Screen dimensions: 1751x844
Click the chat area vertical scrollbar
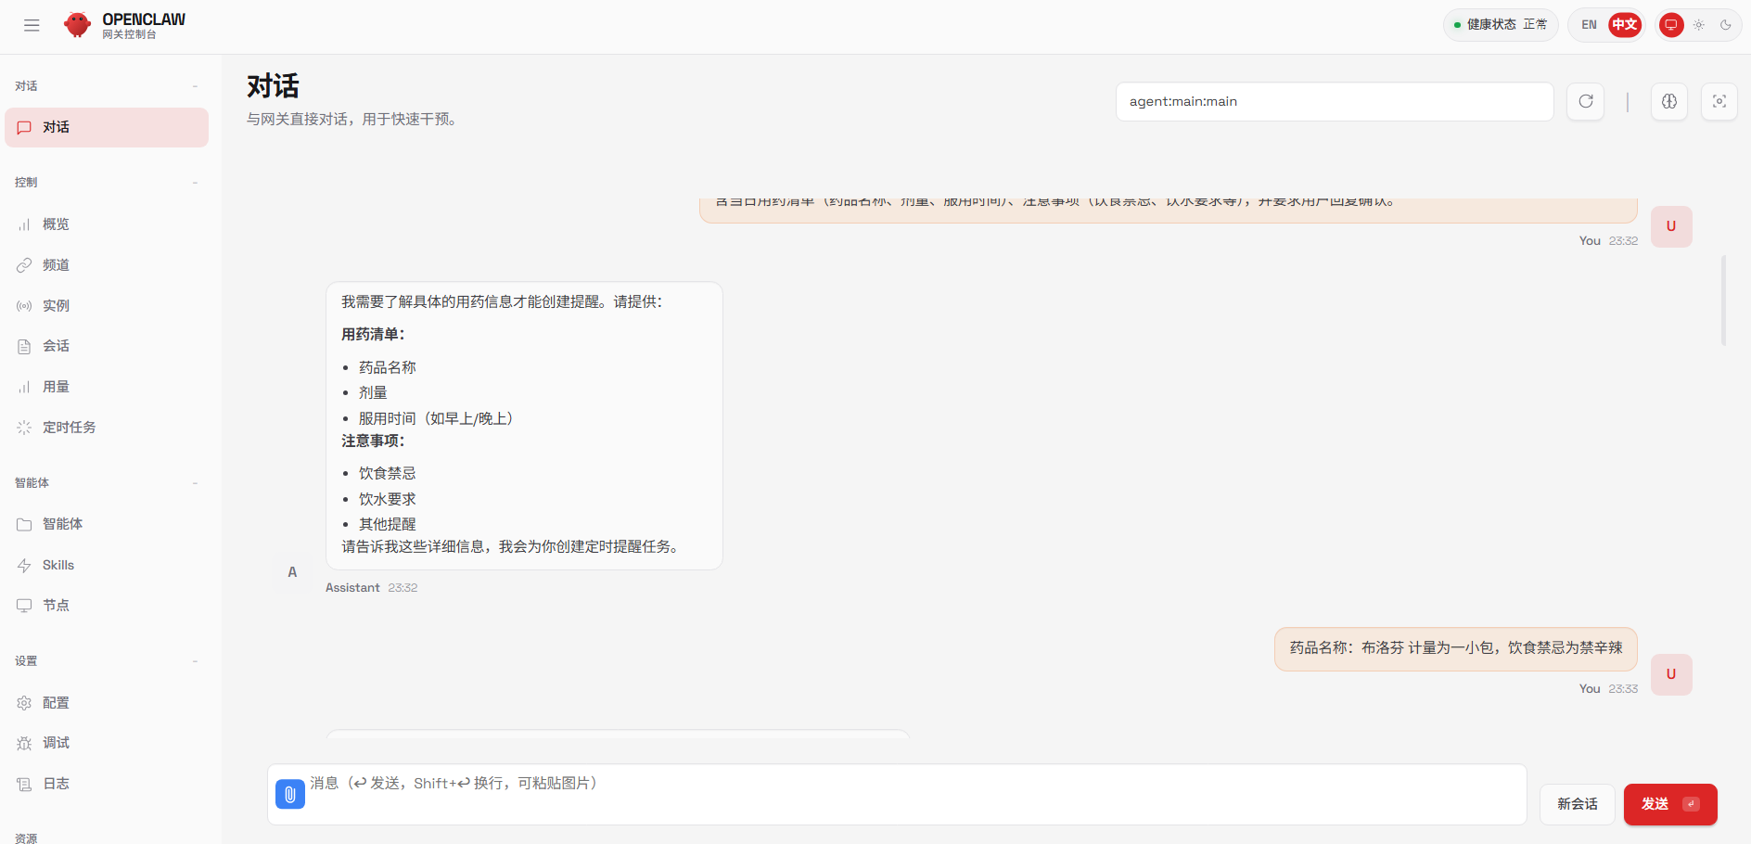point(1723,301)
